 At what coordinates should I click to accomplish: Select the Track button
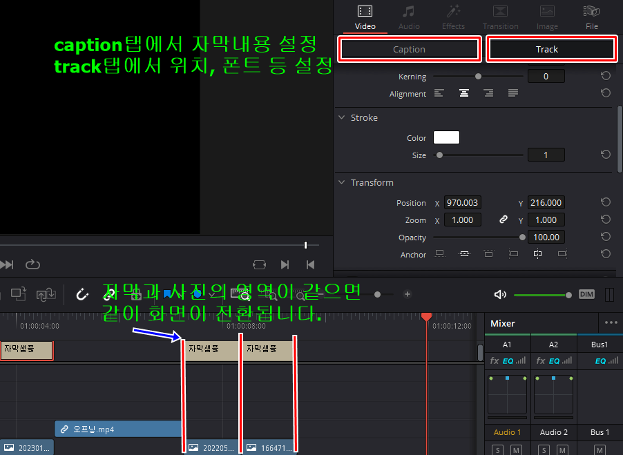point(546,49)
